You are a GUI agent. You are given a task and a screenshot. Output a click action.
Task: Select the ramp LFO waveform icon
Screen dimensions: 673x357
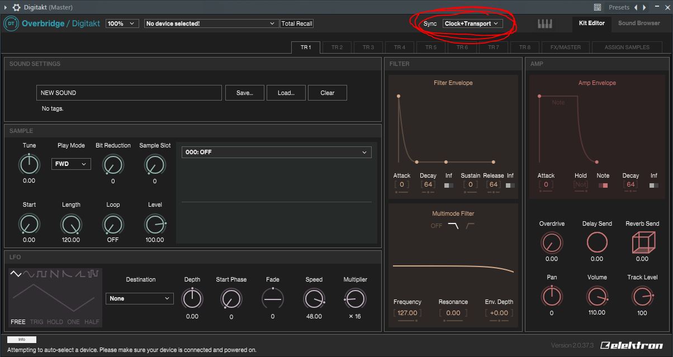click(x=79, y=274)
